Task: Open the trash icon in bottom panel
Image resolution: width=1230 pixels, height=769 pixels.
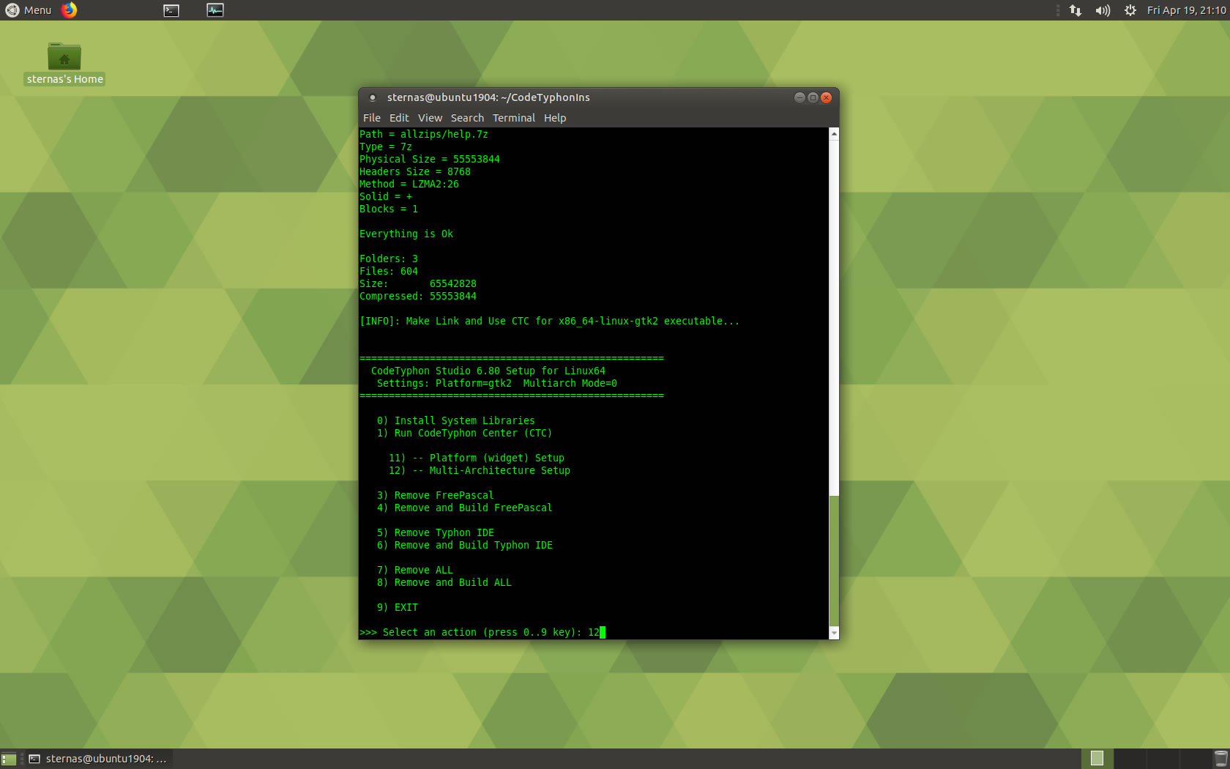Action: click(1220, 759)
